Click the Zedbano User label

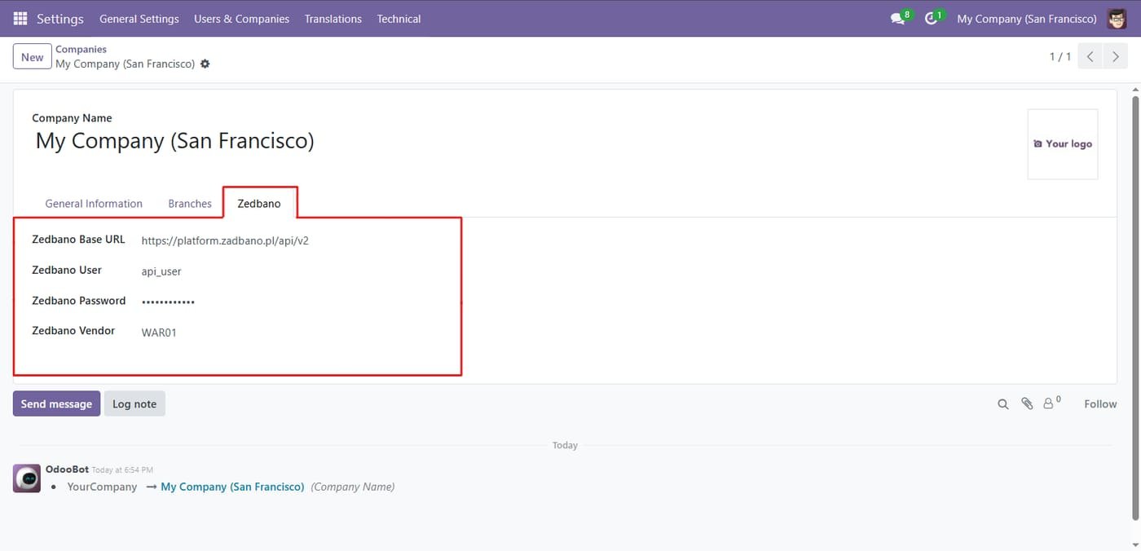pyautogui.click(x=67, y=270)
